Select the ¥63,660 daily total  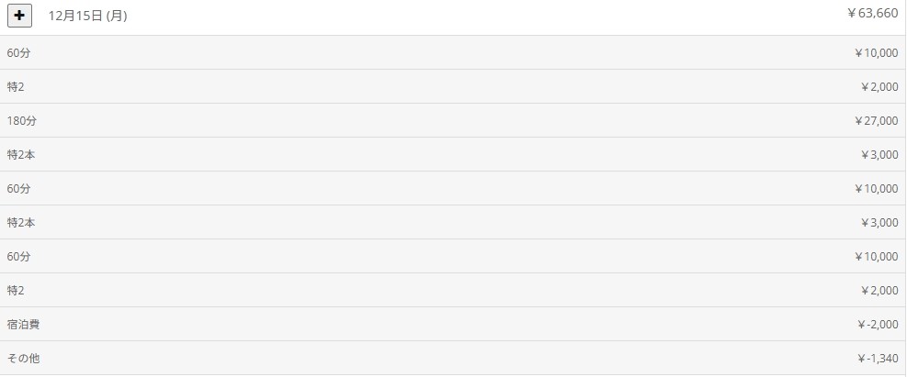[x=872, y=13]
